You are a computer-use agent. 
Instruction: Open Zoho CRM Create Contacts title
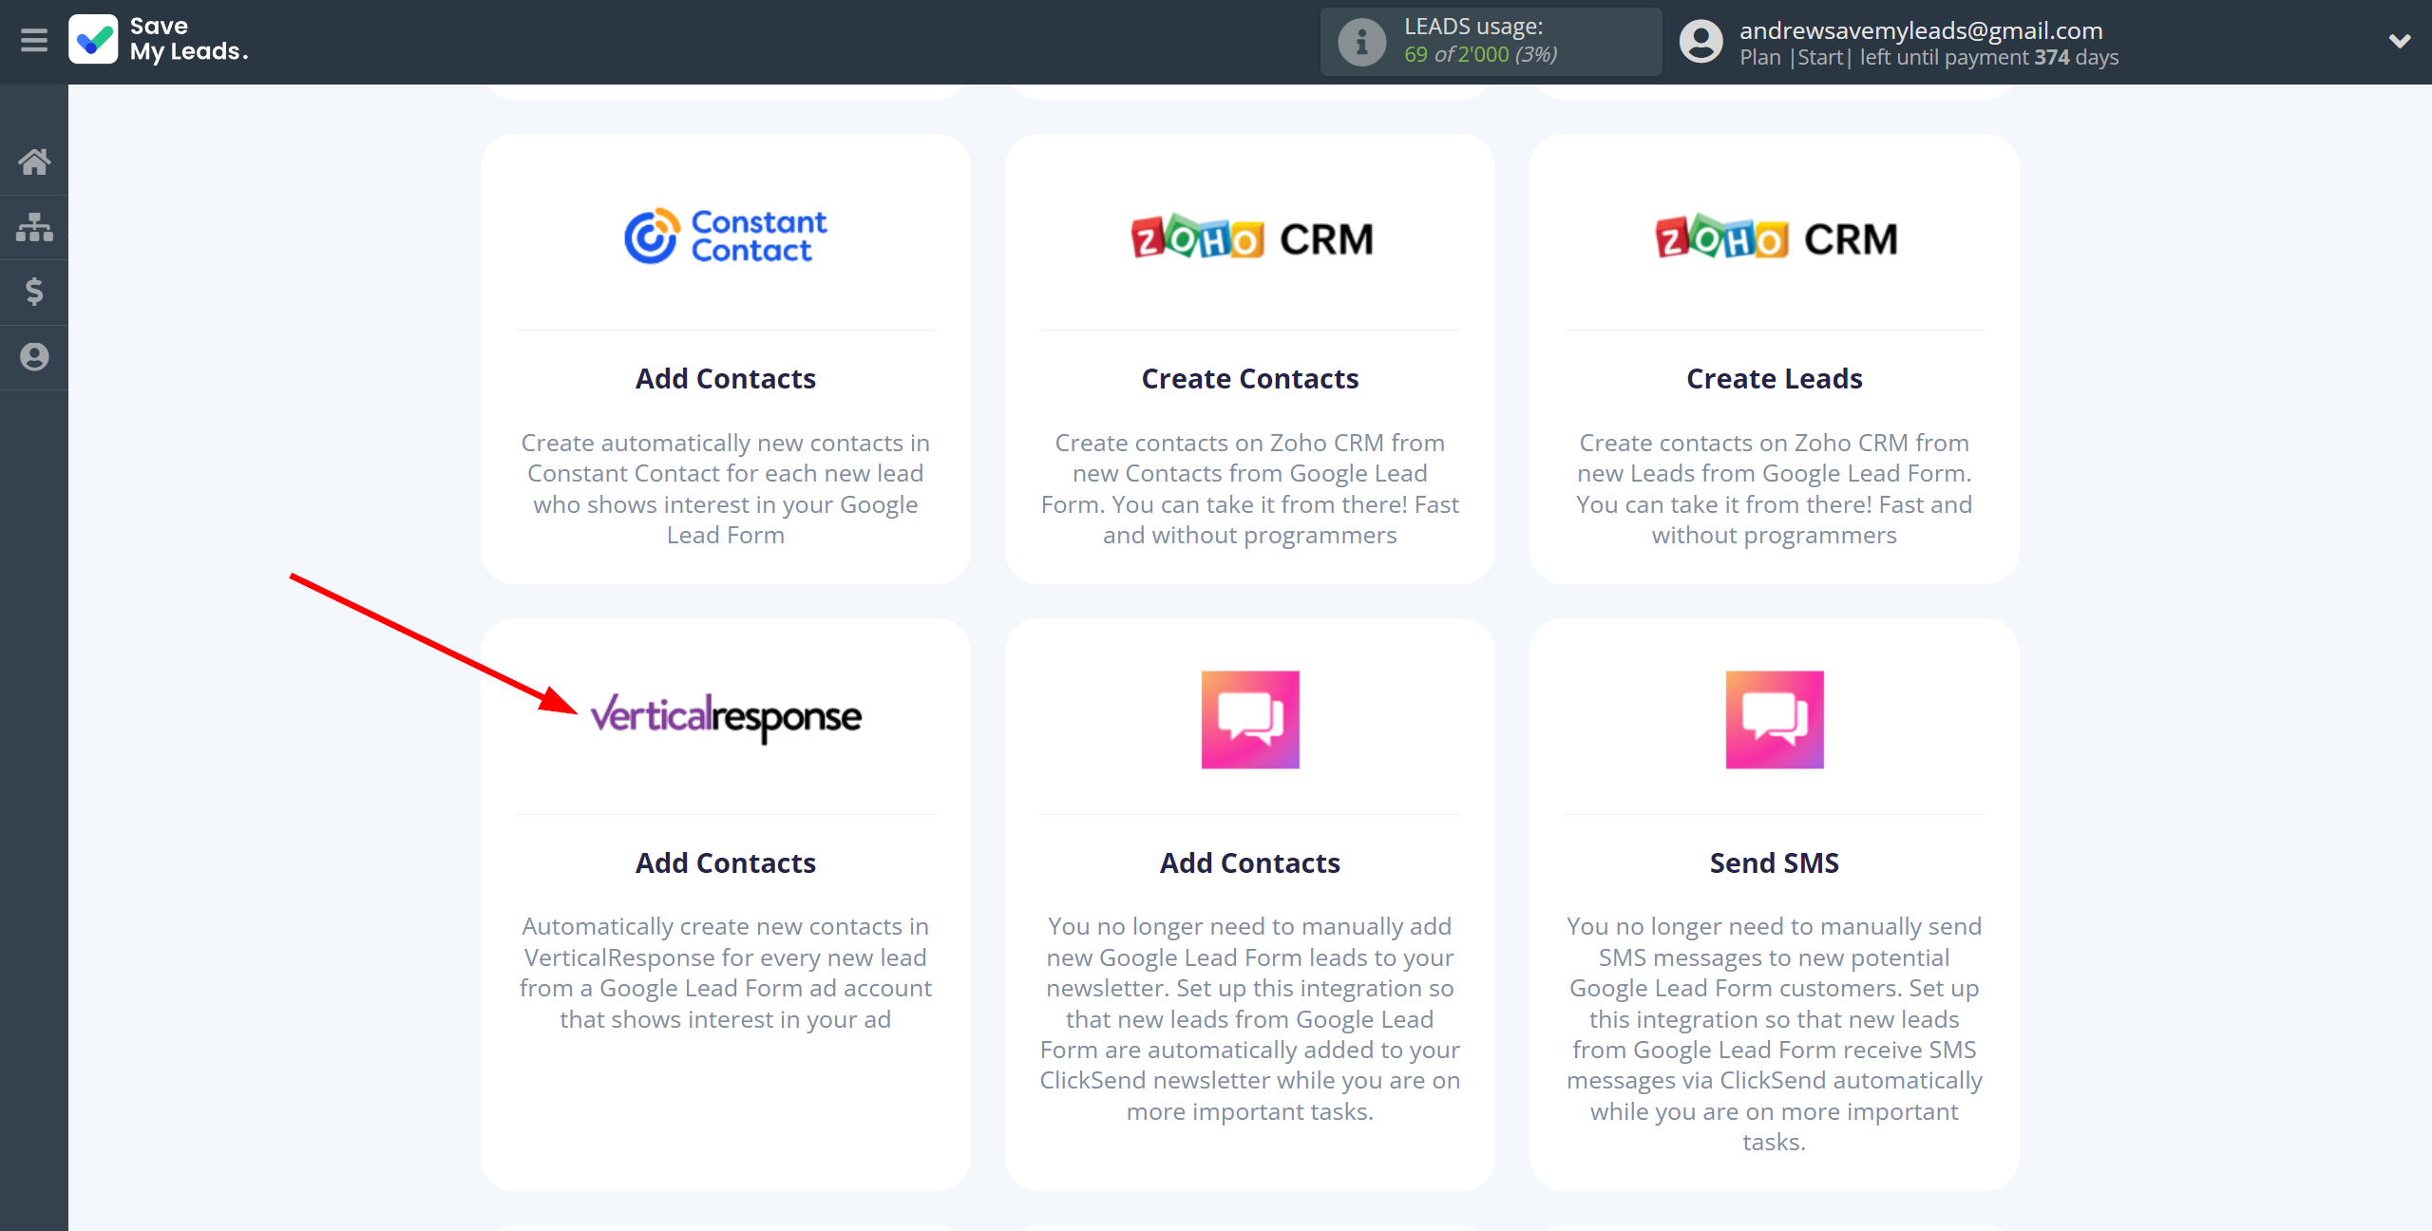(x=1250, y=379)
